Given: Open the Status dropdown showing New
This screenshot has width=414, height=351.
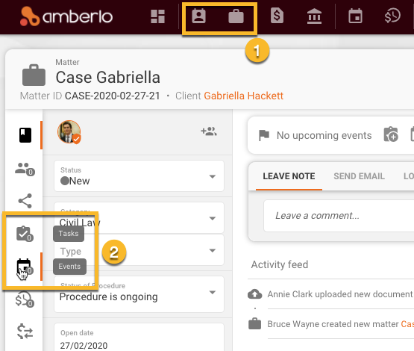Looking at the screenshot, I should [x=139, y=175].
